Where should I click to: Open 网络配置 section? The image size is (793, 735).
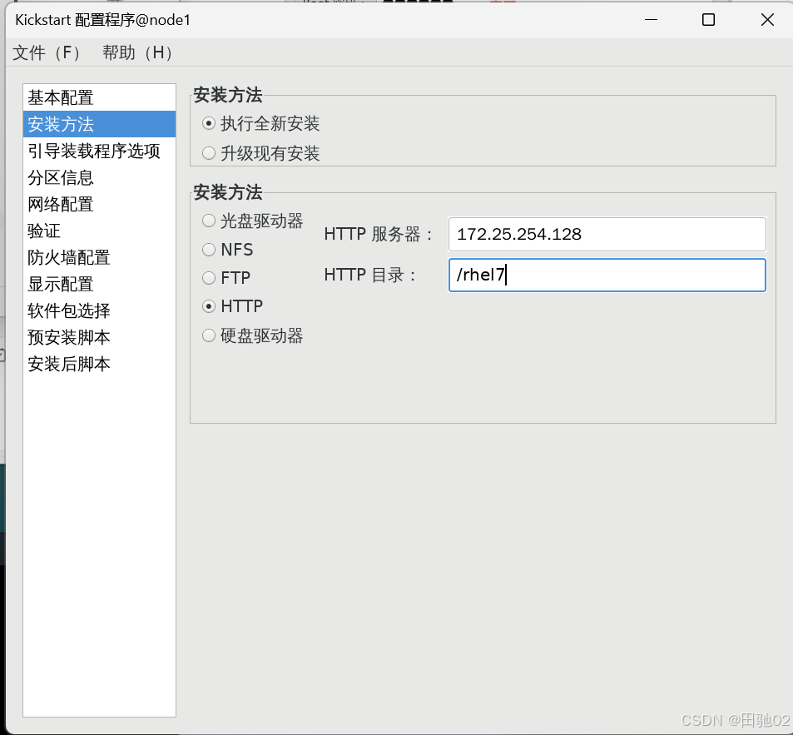coord(99,205)
